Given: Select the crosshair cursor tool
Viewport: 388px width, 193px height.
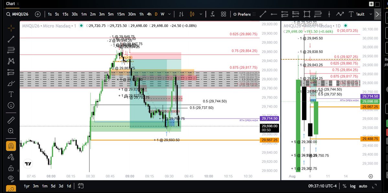Looking at the screenshot, I should (11, 28).
